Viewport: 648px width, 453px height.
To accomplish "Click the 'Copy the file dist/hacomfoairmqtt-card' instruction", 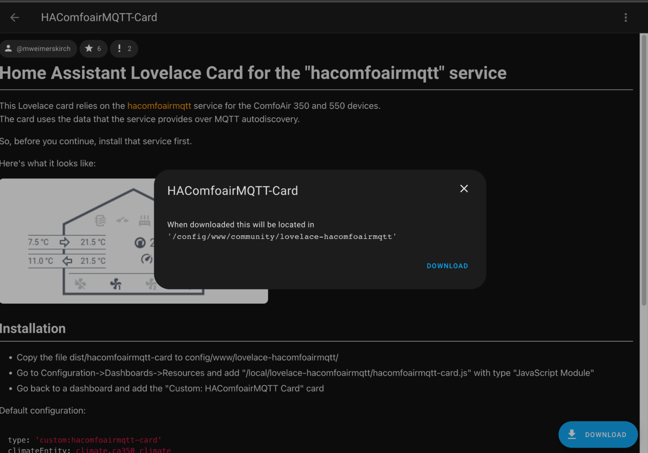I will 177,357.
